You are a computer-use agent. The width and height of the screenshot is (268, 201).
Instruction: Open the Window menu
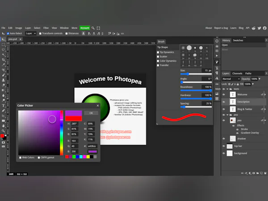[64, 28]
